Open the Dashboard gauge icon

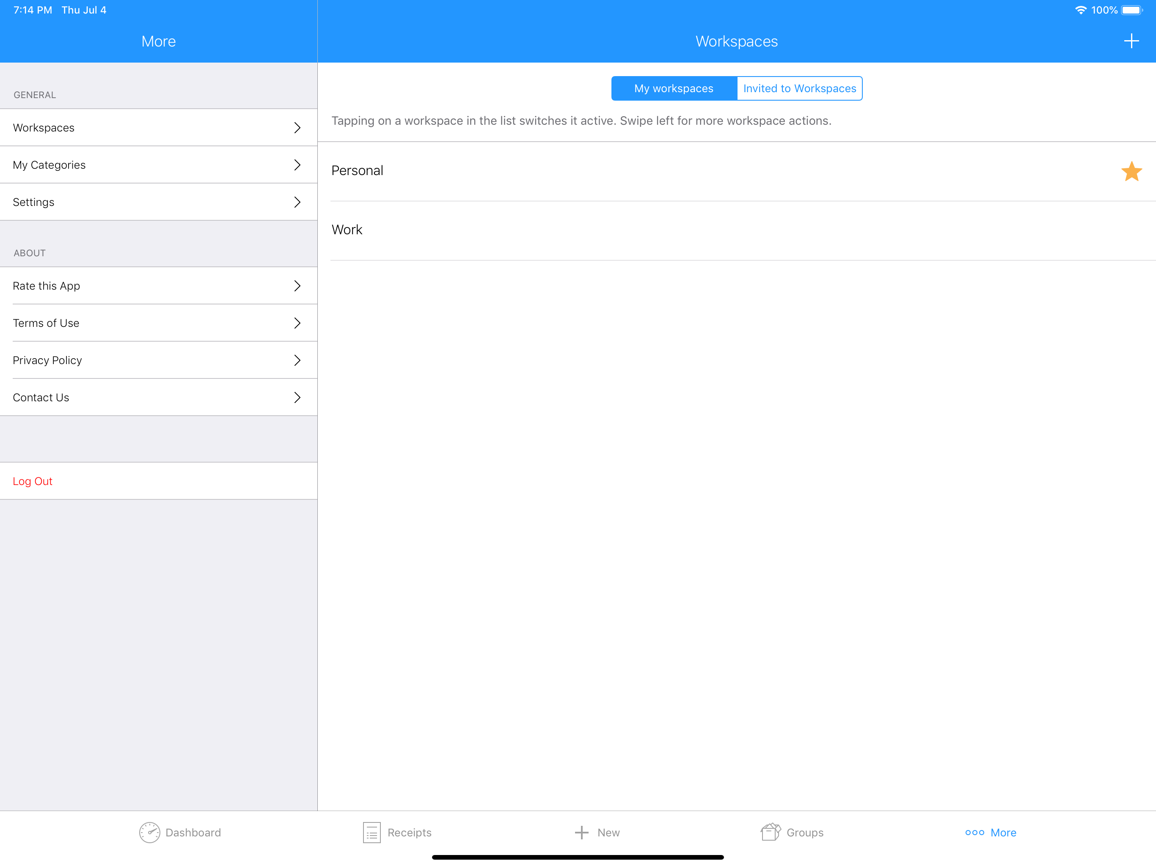point(149,832)
